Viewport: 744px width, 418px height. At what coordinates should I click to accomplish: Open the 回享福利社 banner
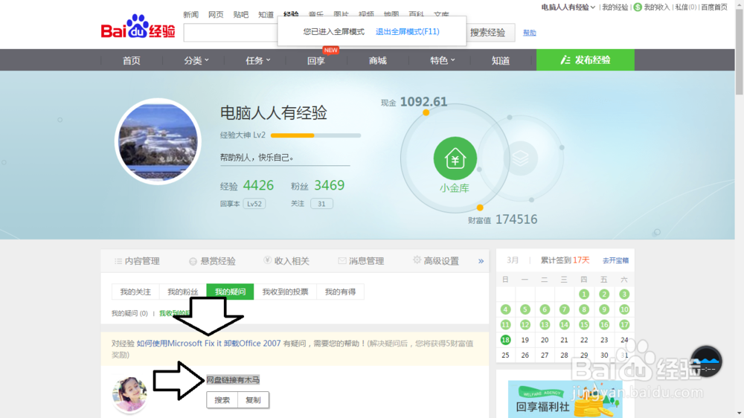click(565, 399)
